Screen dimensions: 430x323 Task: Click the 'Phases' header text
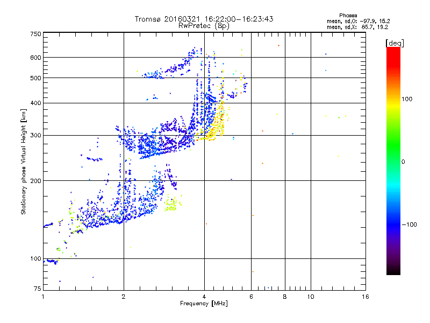pos(348,16)
